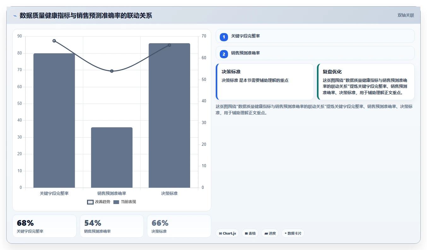Image resolution: width=427 pixels, height=250 pixels.
Task: Click the 进度 tag
Action: 270,233
